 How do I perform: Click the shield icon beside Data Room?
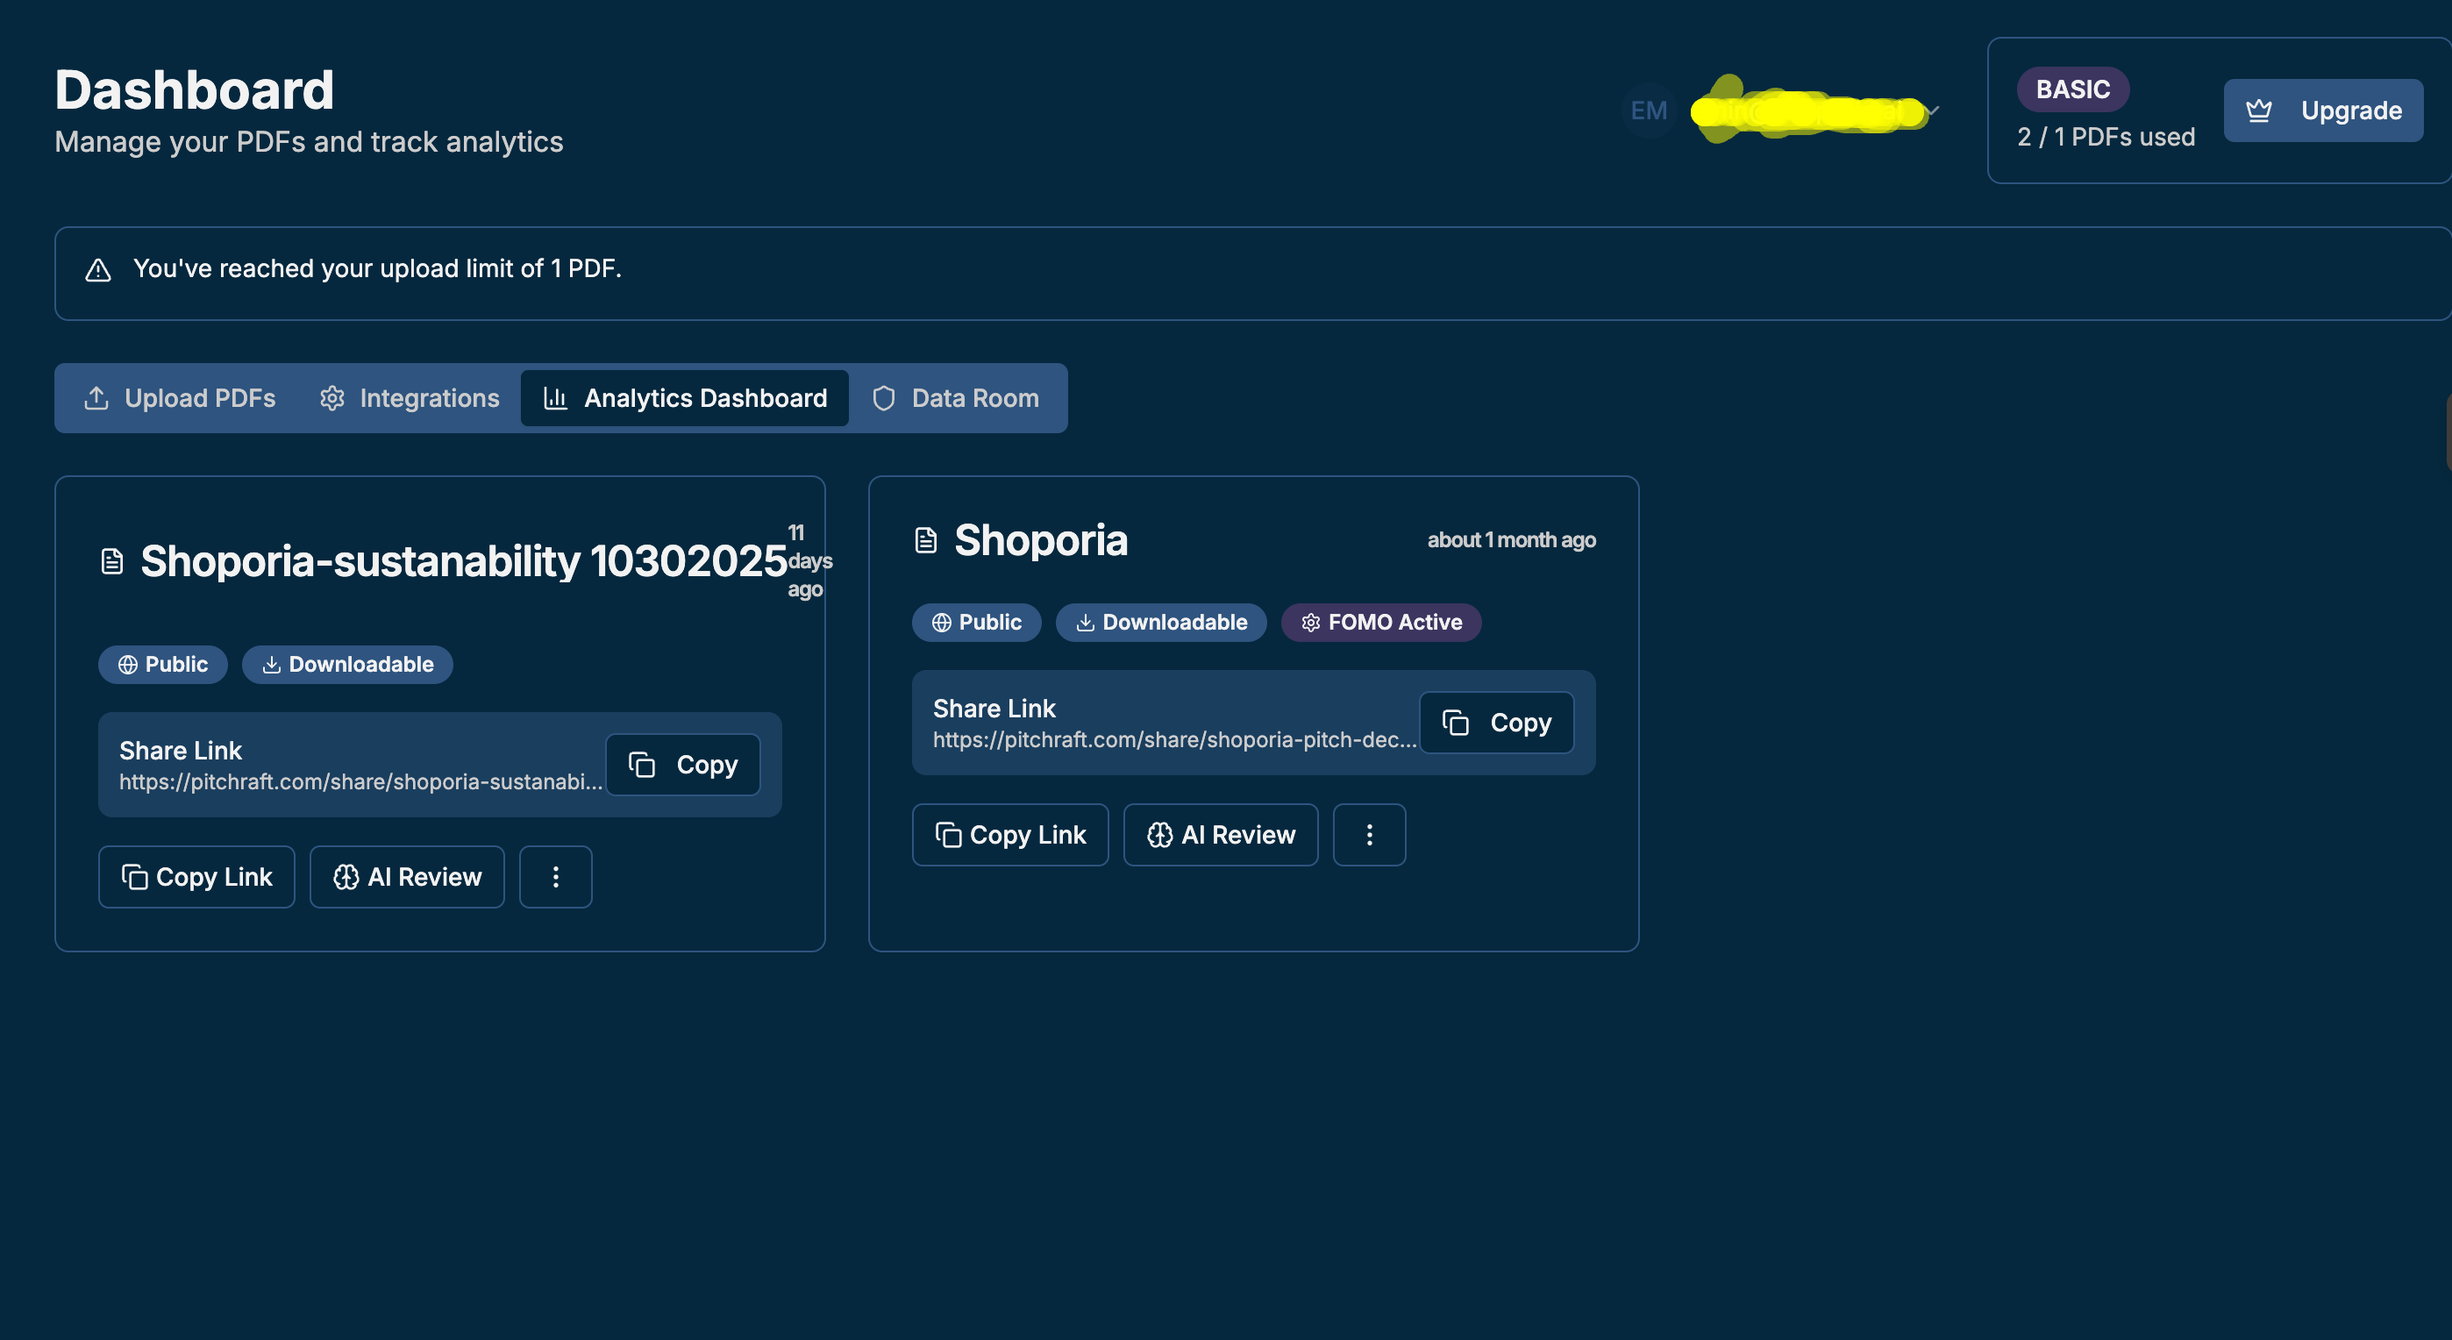coord(884,398)
